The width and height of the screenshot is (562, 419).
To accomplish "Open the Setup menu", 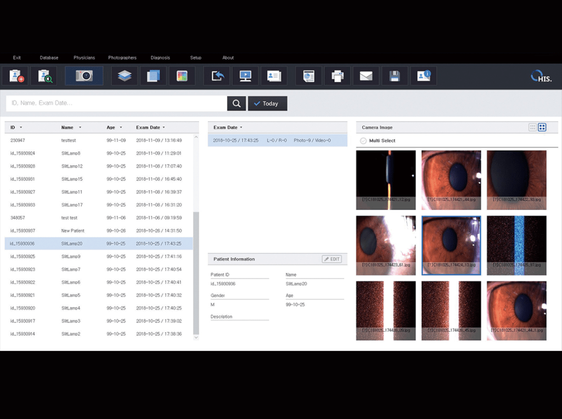I will 195,57.
